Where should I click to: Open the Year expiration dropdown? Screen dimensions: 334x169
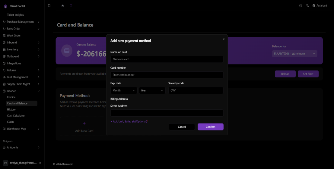(152, 91)
